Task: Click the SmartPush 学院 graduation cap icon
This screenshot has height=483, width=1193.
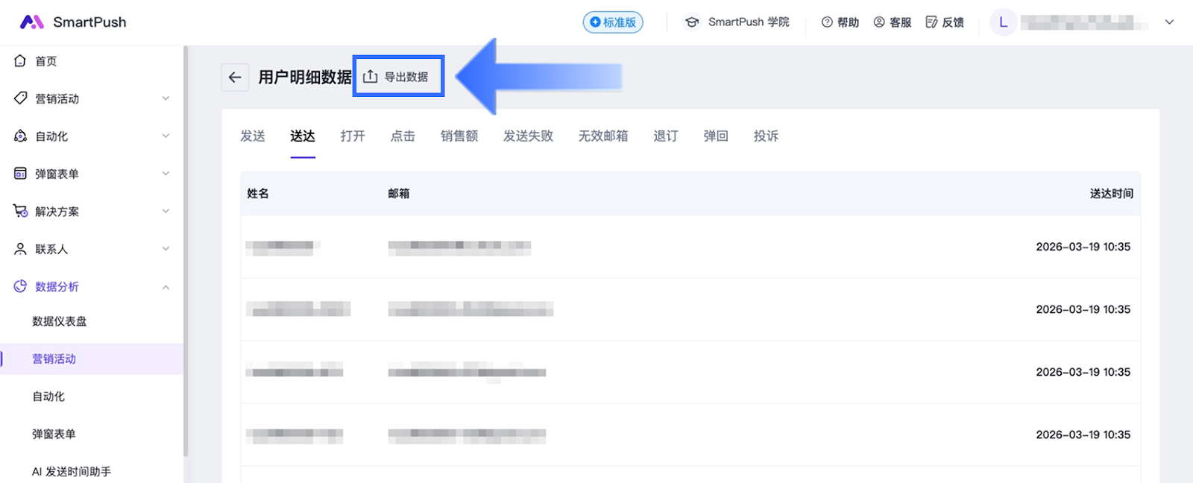Action: pos(692,22)
